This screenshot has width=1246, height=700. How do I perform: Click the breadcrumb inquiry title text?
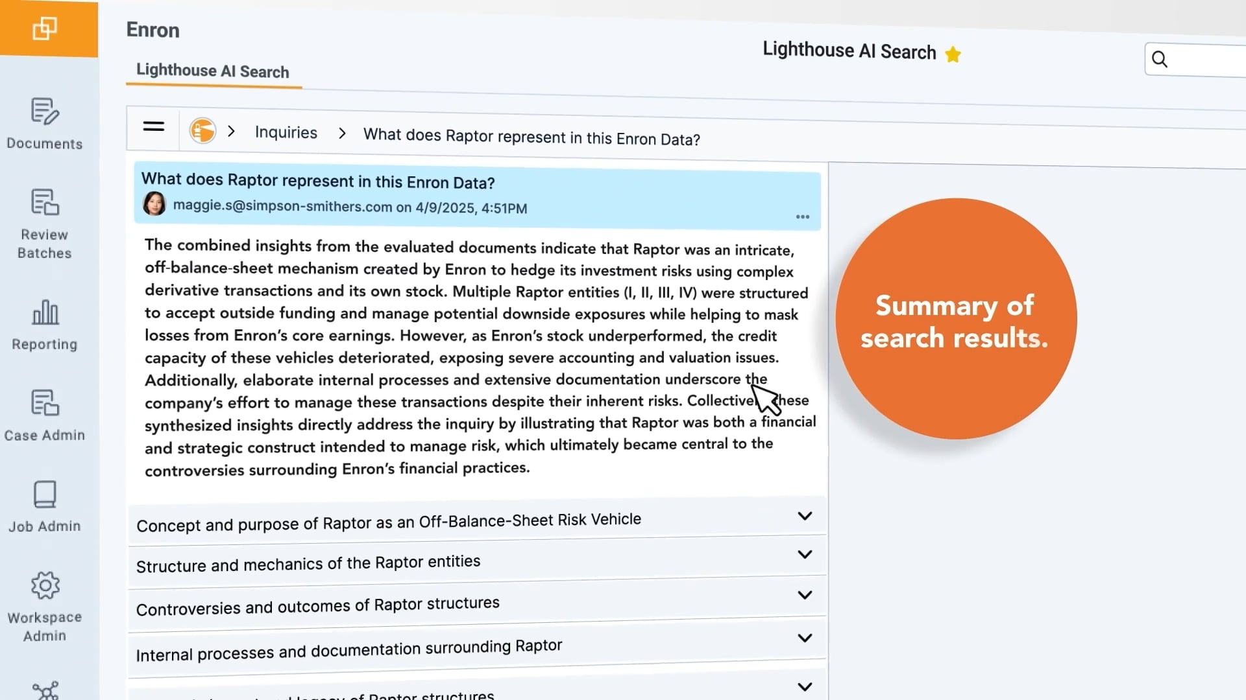(531, 137)
